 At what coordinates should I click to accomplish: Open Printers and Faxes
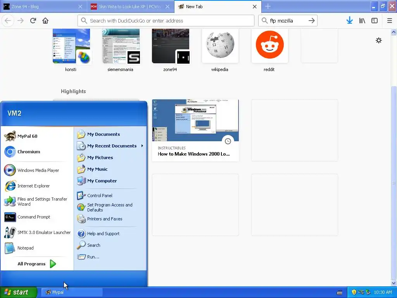110,219
